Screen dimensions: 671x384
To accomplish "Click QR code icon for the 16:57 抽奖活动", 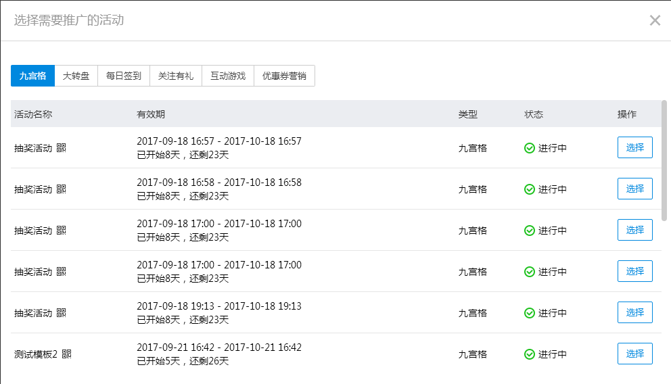I will click(62, 148).
